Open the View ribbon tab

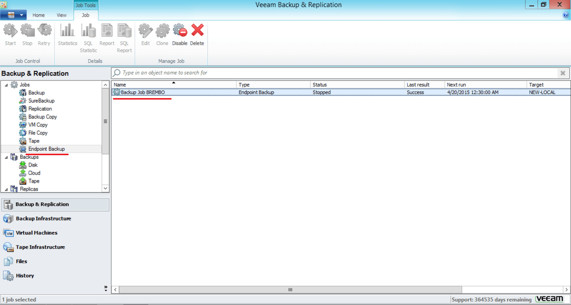(61, 15)
